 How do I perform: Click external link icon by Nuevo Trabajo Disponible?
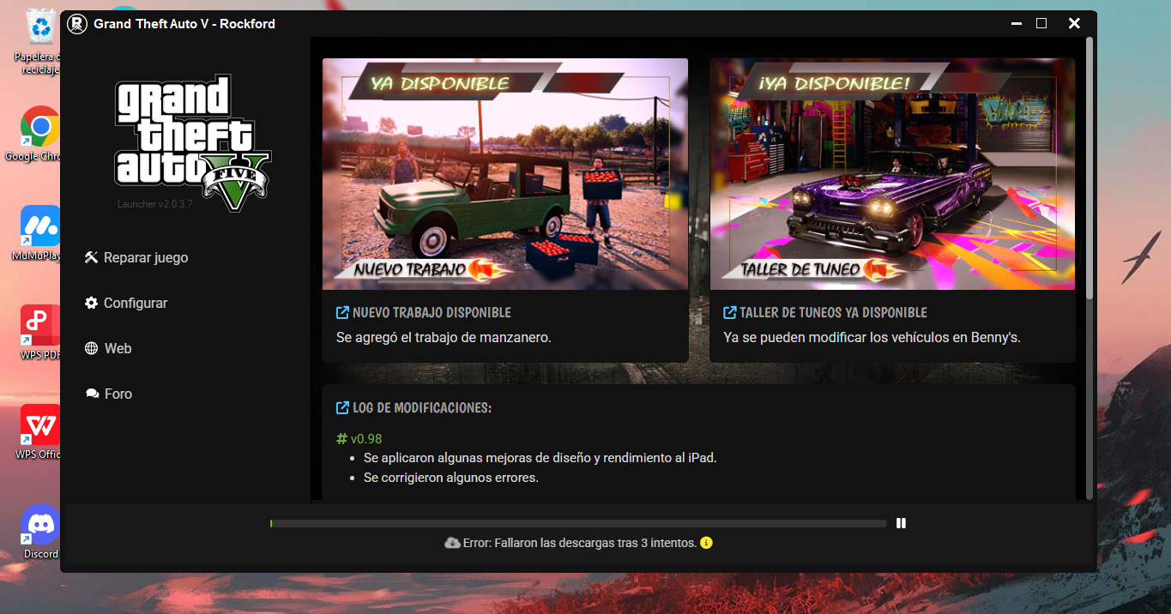tap(342, 313)
